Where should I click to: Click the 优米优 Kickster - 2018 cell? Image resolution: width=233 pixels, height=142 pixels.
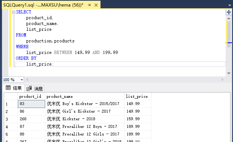point(84,119)
